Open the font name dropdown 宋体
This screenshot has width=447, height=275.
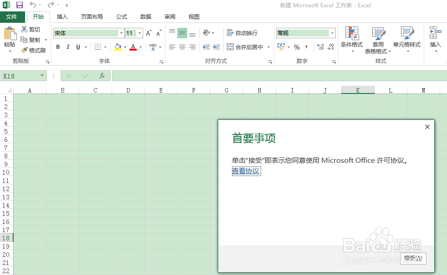pos(121,33)
